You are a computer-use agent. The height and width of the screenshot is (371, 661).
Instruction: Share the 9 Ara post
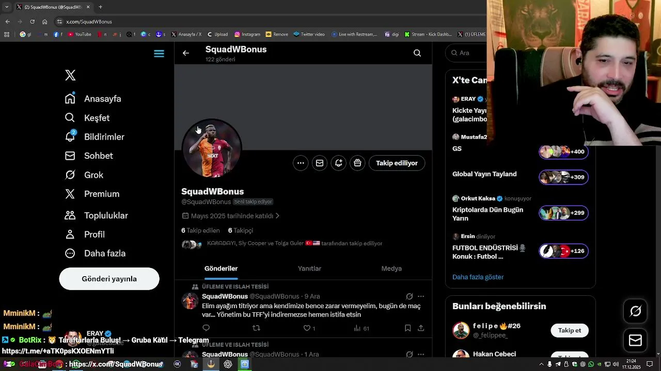421,328
